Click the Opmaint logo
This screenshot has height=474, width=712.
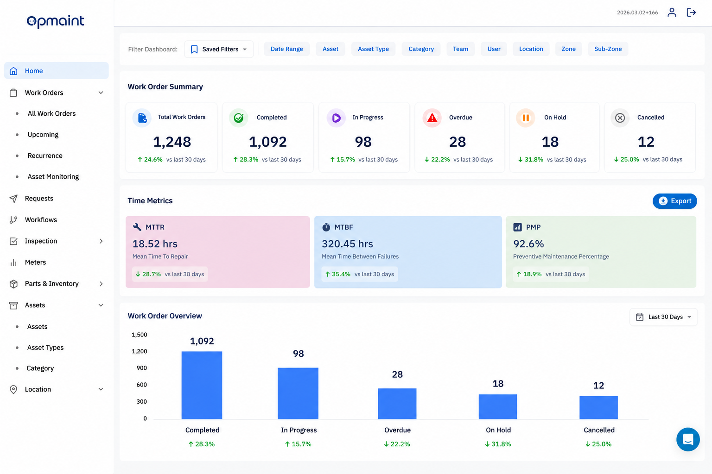click(x=56, y=21)
